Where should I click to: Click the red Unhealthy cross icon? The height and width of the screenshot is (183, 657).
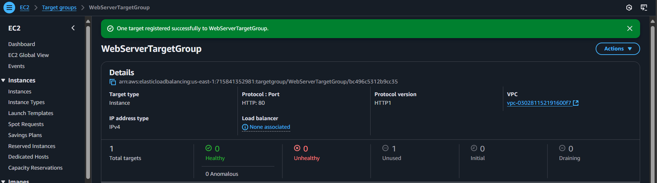coord(297,148)
